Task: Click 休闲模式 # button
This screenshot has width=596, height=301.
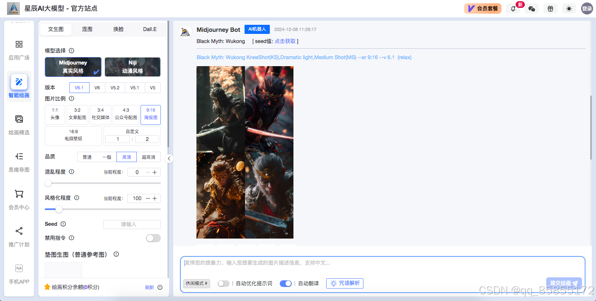Action: (x=197, y=284)
